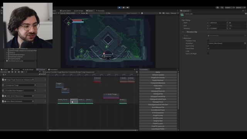Click the Inspector lock icon
247x139 pixels.
tap(243, 11)
